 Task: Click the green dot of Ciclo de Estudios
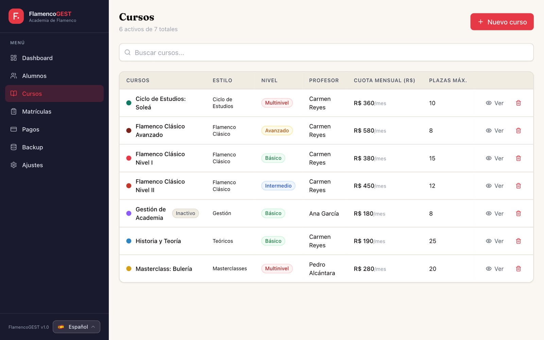click(x=129, y=103)
